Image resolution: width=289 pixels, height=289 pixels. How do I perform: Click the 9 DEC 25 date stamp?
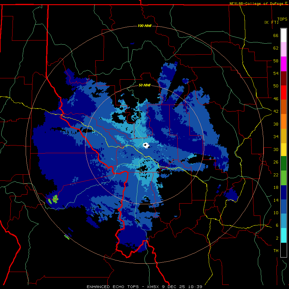174,287
